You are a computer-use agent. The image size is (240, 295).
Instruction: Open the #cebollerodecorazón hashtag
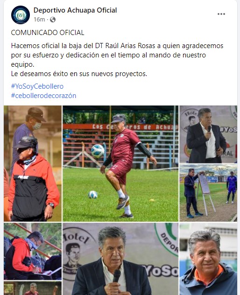pyautogui.click(x=44, y=96)
